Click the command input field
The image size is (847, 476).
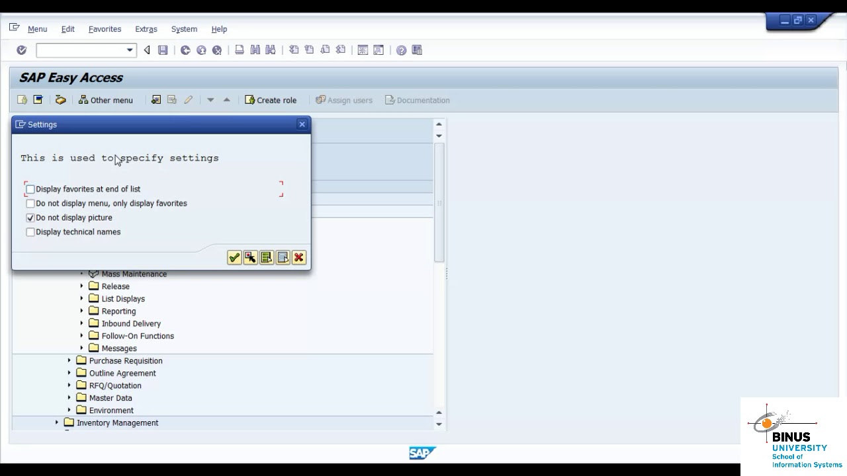[81, 50]
